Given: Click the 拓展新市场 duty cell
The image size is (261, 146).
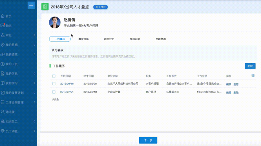Looking at the screenshot, I should (173, 92).
